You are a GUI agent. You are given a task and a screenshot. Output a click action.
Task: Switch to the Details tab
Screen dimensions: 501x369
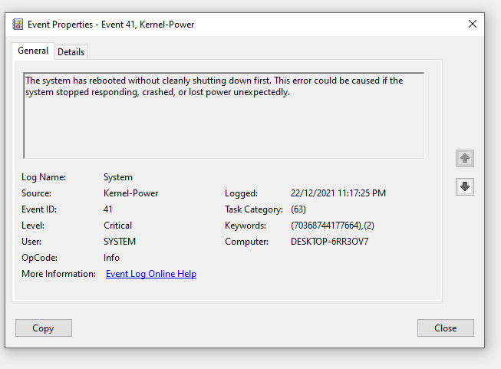pos(71,51)
